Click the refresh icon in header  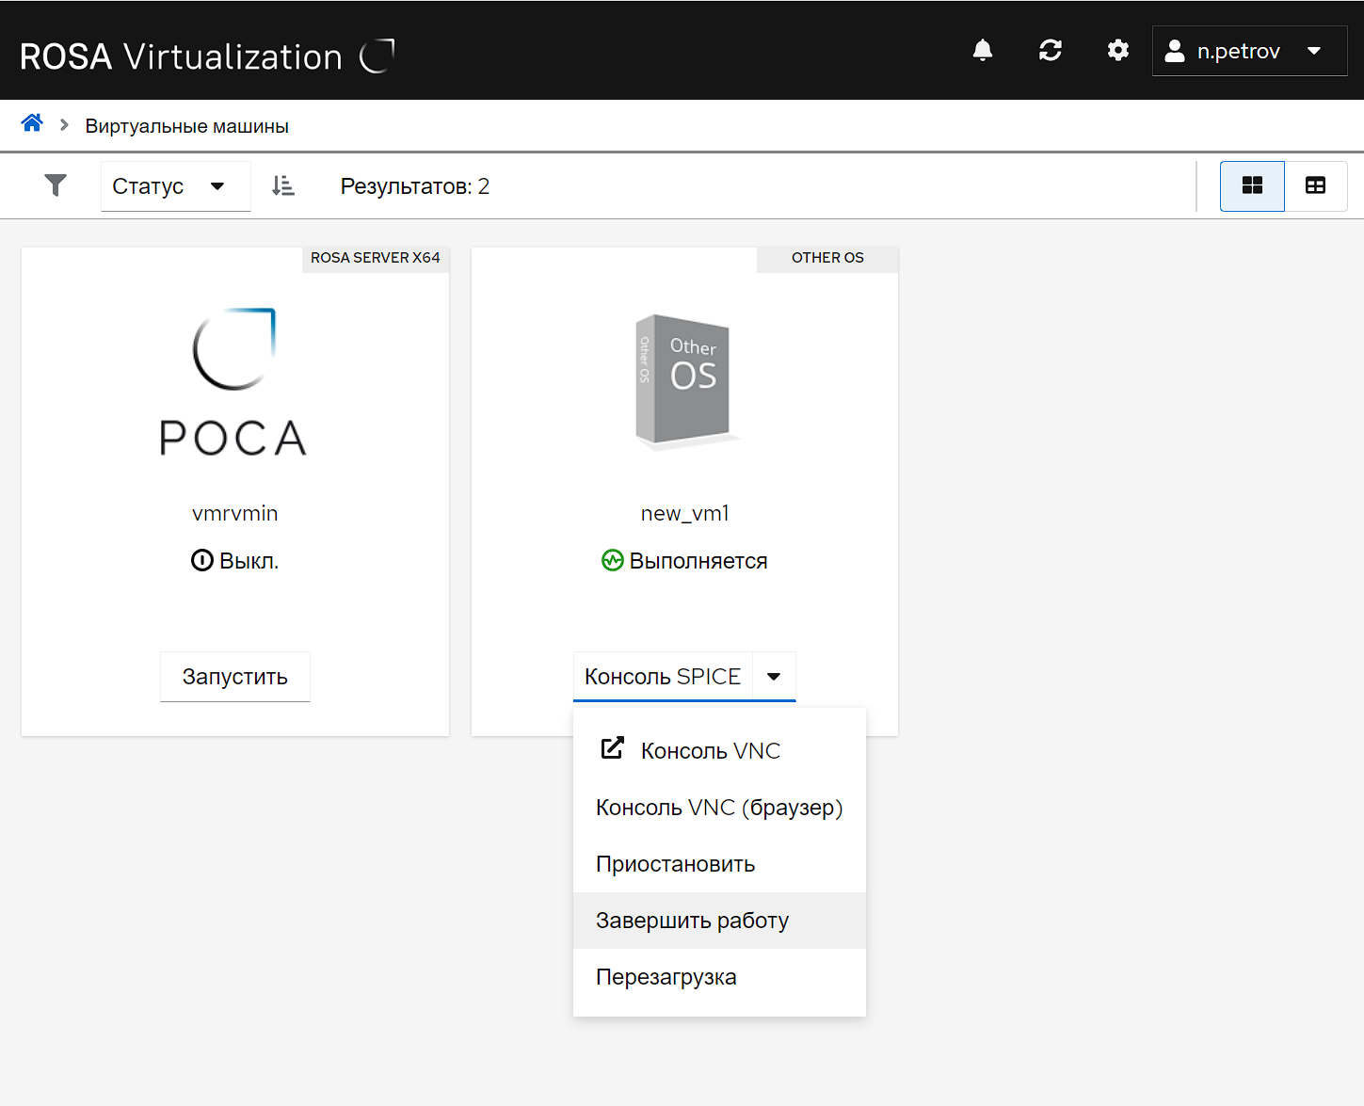click(x=1050, y=51)
